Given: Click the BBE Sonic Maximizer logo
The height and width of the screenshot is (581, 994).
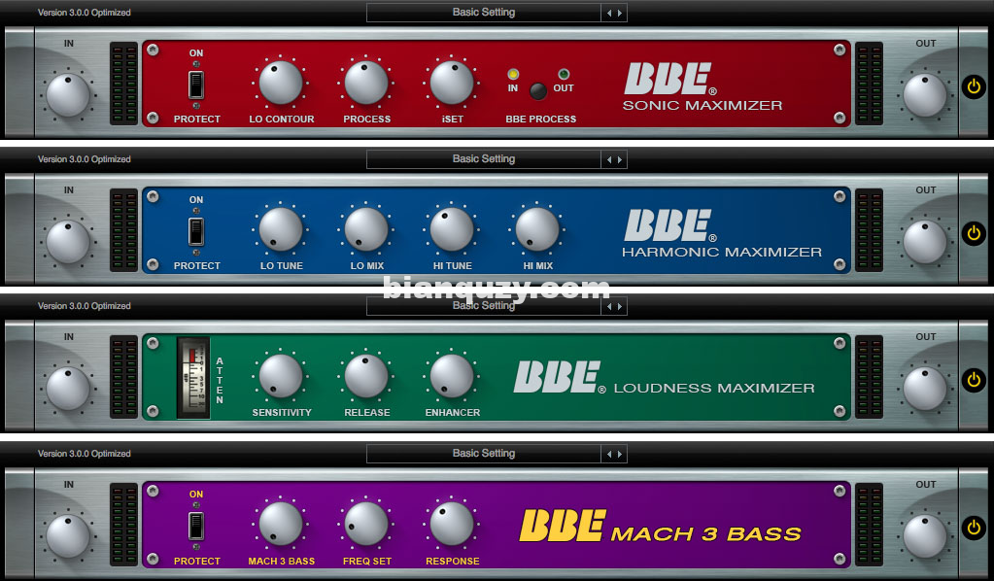Looking at the screenshot, I should coord(703,86).
